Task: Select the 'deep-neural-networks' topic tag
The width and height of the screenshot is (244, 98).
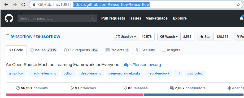Action: coord(124,73)
